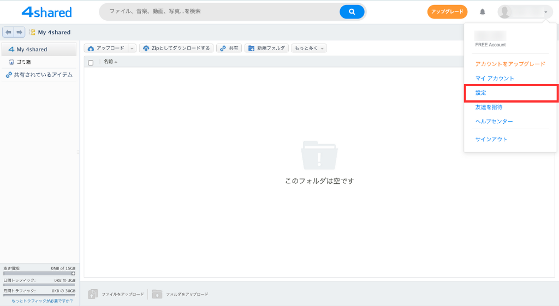Screen dimensions: 559x306
Task: Open the notifications bell
Action: (482, 12)
